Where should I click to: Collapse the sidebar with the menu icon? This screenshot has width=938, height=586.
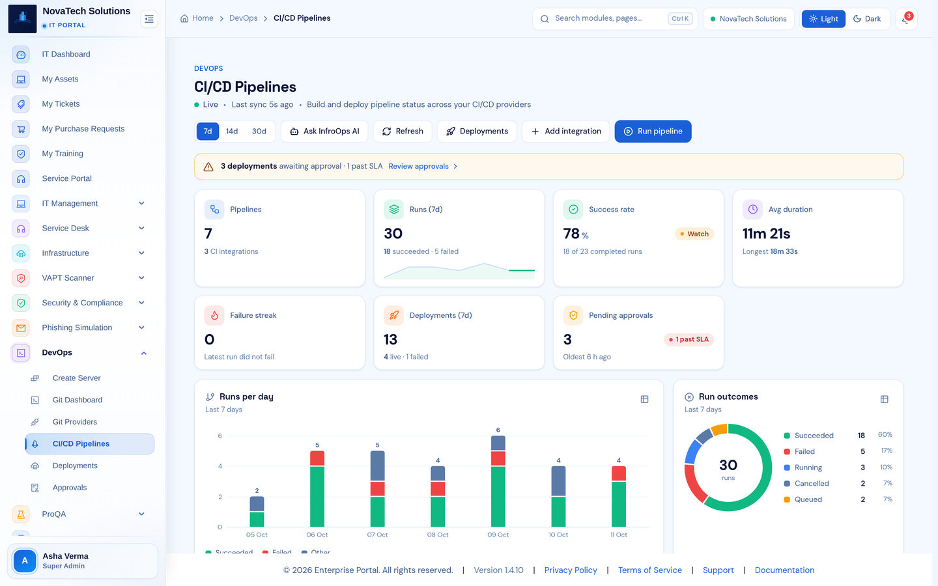pos(149,19)
